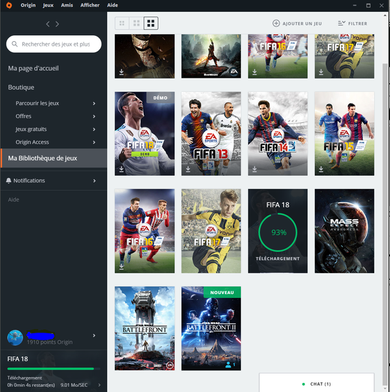Viewport: 390px width, 392px height.
Task: Click the FIFA 18 download progress bar
Action: (54, 368)
